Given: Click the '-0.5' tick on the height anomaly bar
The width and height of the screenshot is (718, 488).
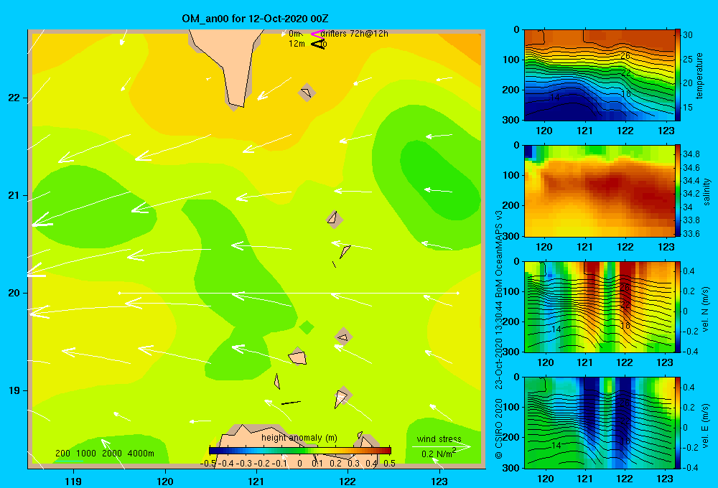Looking at the screenshot, I should coord(208,464).
